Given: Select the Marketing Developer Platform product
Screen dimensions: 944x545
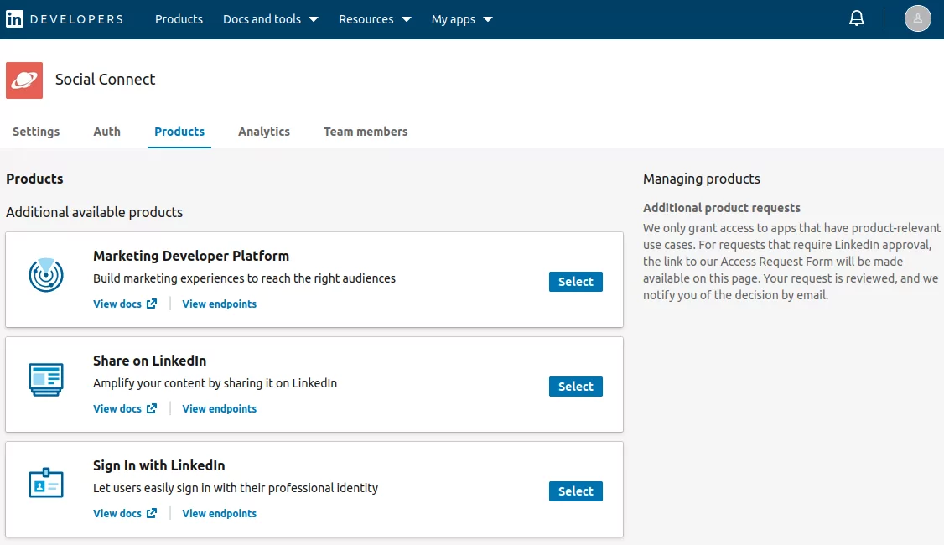Looking at the screenshot, I should point(576,281).
